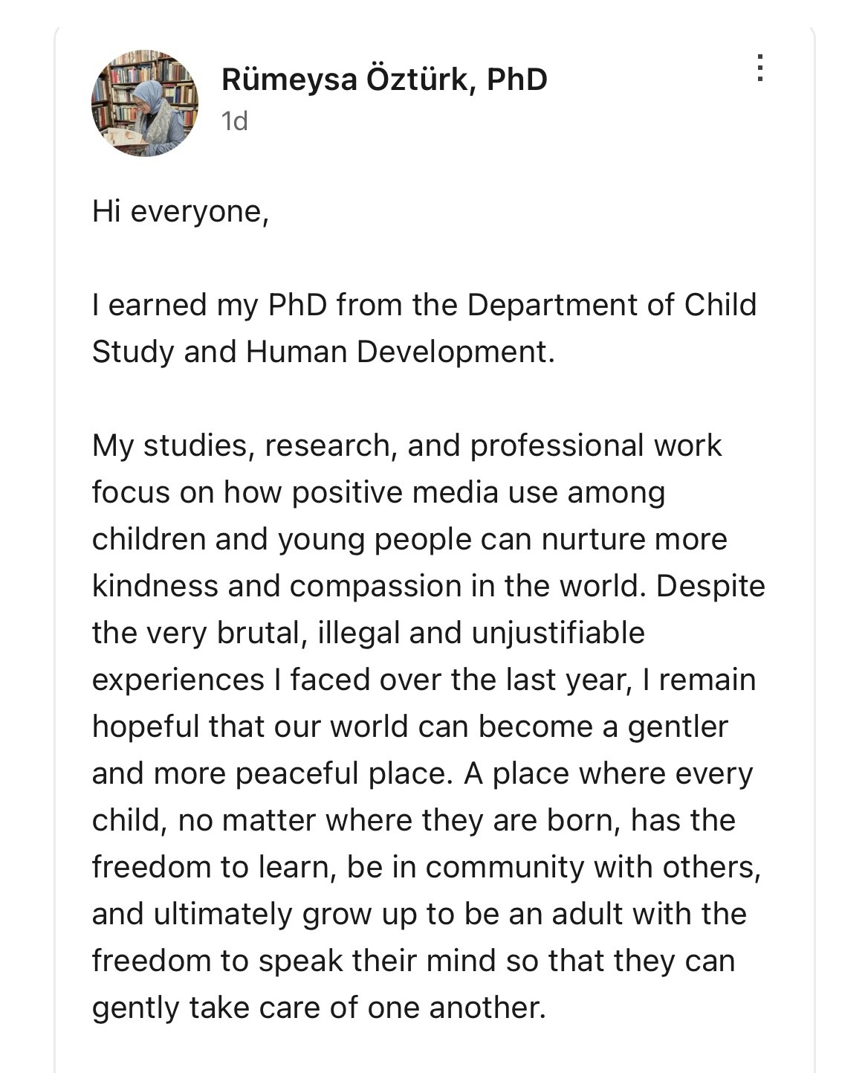Viewport: 868px width, 1073px height.
Task: Click the line "I earned my PhD from the Department"
Action: coord(424,305)
